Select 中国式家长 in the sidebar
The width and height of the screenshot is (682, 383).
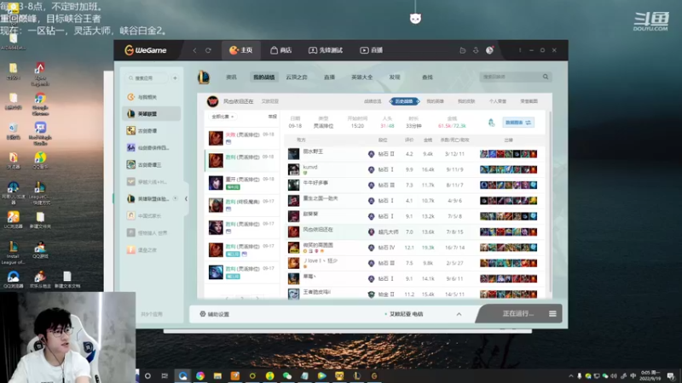click(152, 216)
